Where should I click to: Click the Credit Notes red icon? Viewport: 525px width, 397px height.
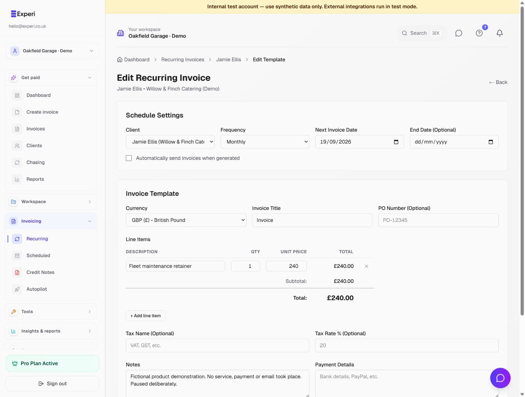coord(17,272)
